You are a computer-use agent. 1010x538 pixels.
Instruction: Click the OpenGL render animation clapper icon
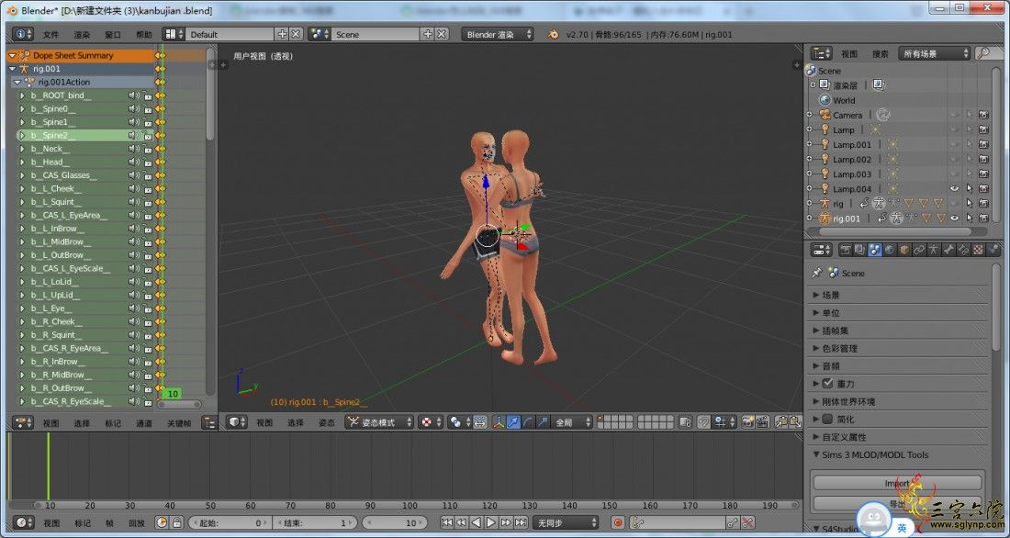coord(763,422)
